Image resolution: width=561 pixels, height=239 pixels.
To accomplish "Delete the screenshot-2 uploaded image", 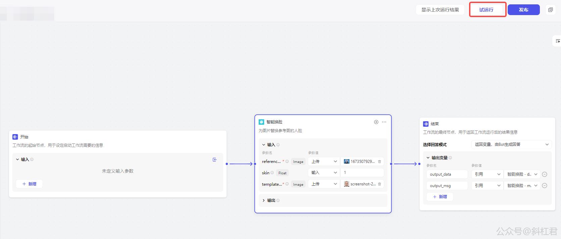I will [x=379, y=184].
